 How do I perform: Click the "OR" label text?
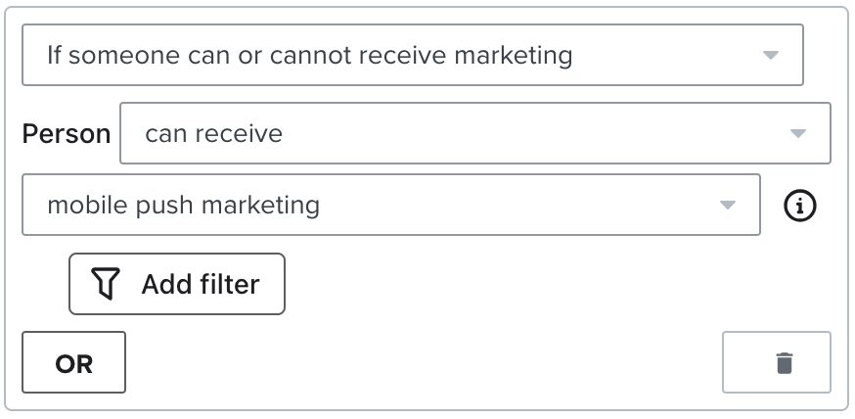point(74,364)
